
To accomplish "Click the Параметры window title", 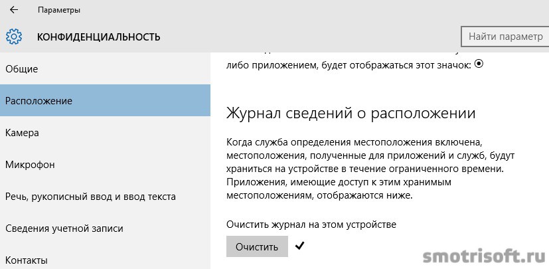I will [x=59, y=10].
